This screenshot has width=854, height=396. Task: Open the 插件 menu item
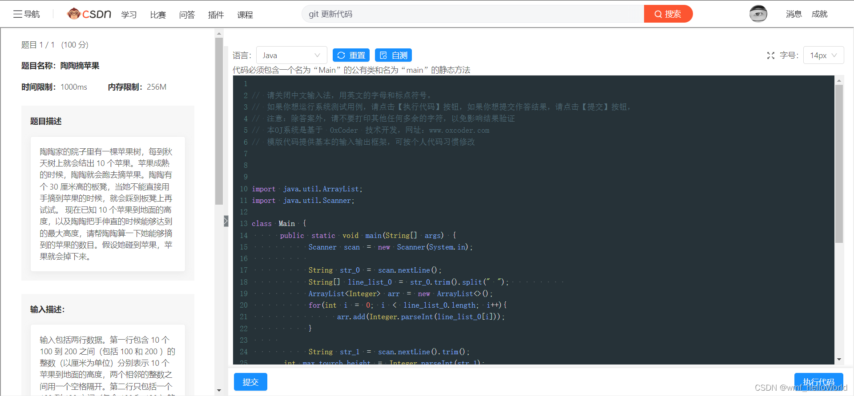click(216, 15)
